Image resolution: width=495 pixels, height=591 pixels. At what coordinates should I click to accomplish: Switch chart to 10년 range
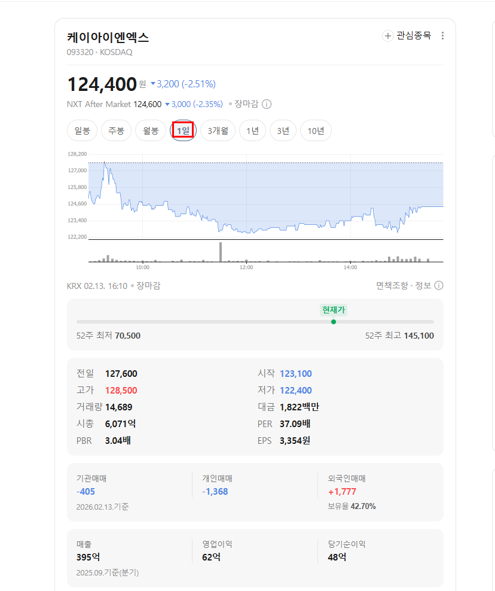(x=316, y=131)
